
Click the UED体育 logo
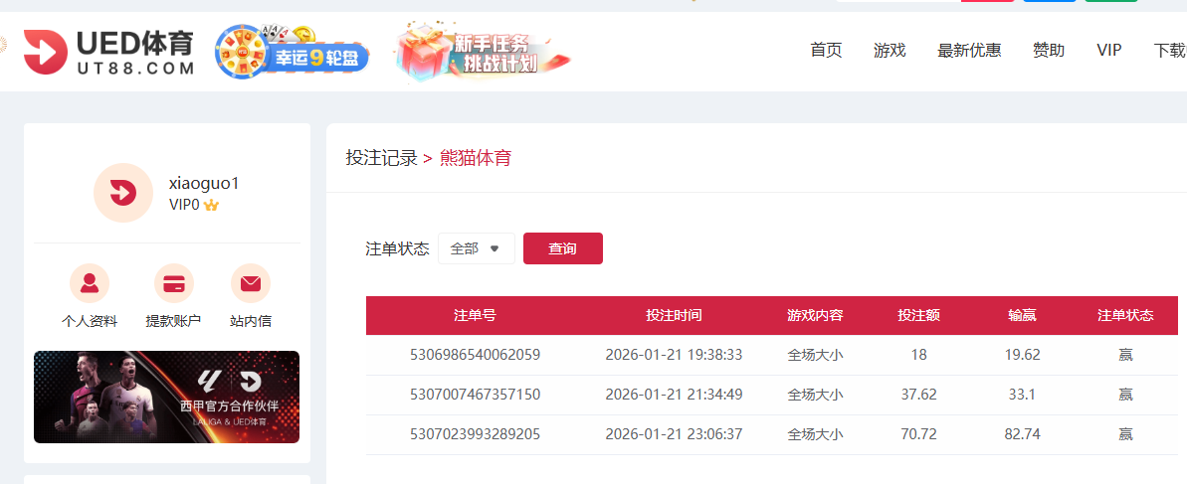(x=109, y=53)
